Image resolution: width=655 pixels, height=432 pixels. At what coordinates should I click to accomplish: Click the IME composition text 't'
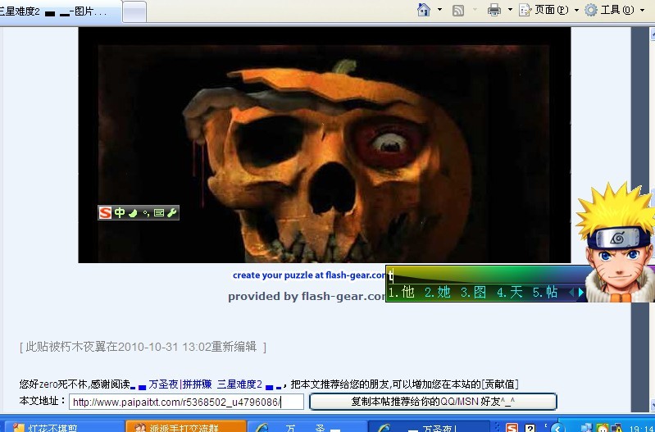coord(391,275)
